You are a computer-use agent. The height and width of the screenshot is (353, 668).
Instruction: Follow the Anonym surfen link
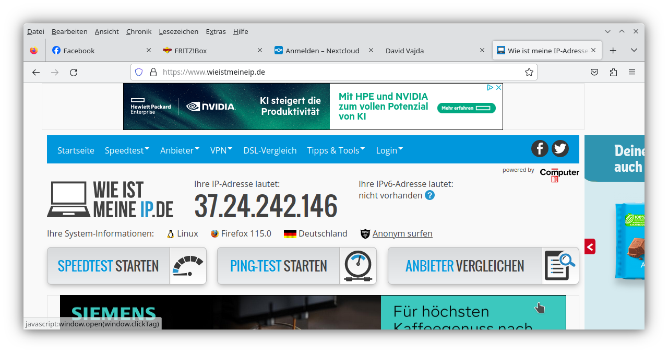coord(402,233)
